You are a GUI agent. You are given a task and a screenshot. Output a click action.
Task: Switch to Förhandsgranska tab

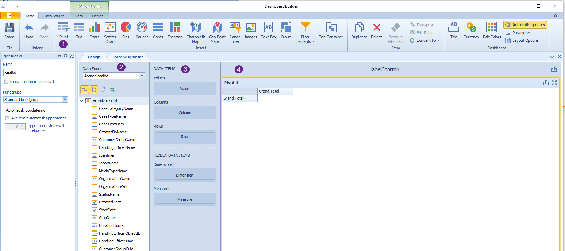click(128, 57)
